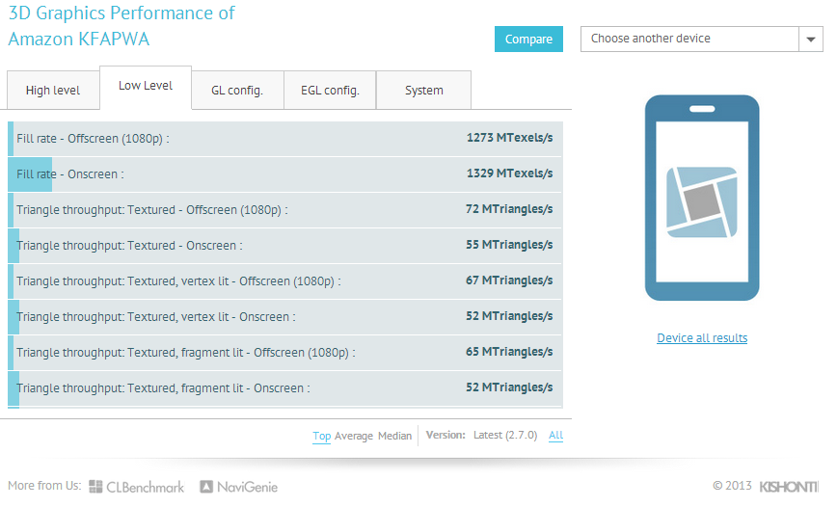Screen dimensions: 837x507
Task: Switch to the High level tab
Action: point(53,91)
